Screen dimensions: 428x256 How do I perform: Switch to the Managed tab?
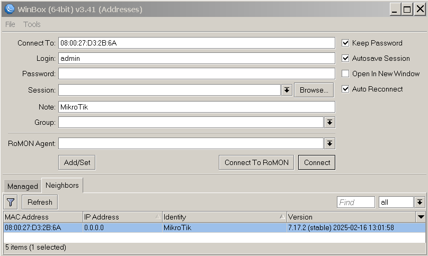coord(22,186)
